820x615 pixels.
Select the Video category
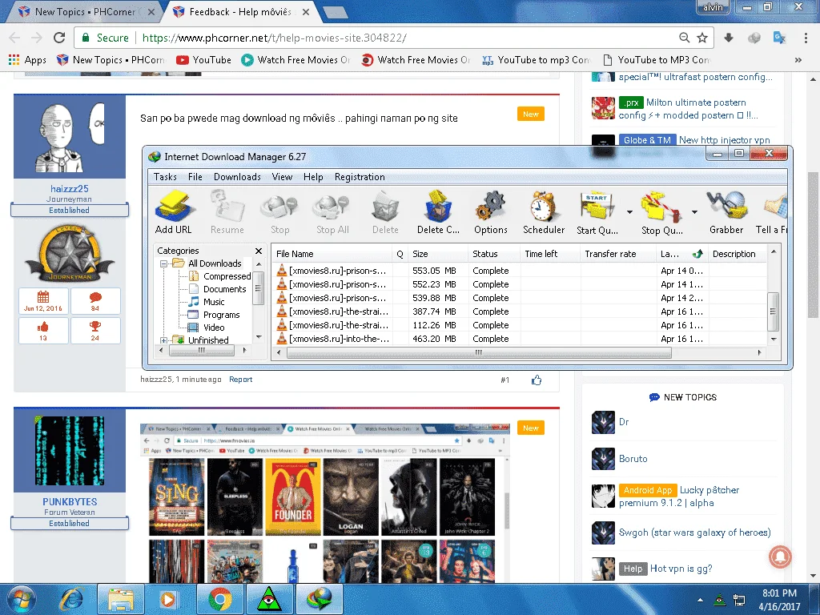click(x=214, y=328)
